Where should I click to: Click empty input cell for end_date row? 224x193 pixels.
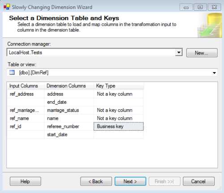click(26, 102)
